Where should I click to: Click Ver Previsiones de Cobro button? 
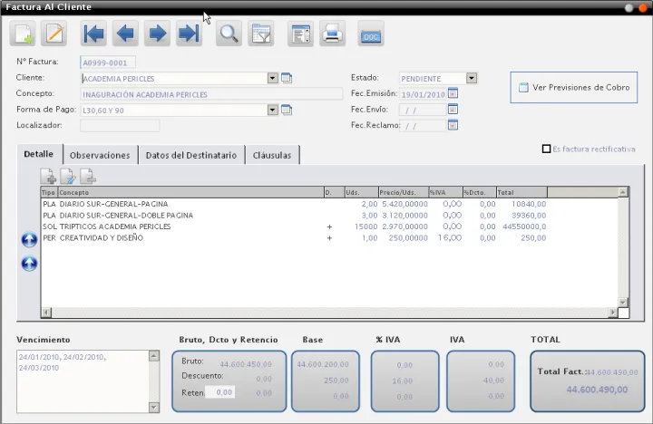[573, 88]
